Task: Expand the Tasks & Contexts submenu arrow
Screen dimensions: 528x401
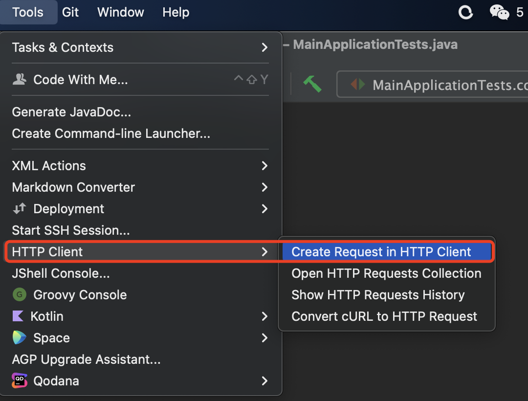Action: click(264, 47)
